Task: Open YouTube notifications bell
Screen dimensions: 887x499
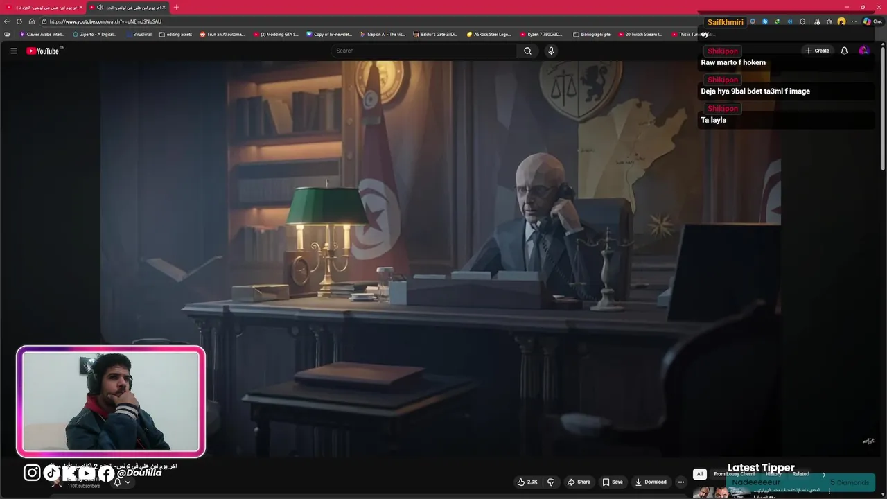Action: [x=844, y=51]
